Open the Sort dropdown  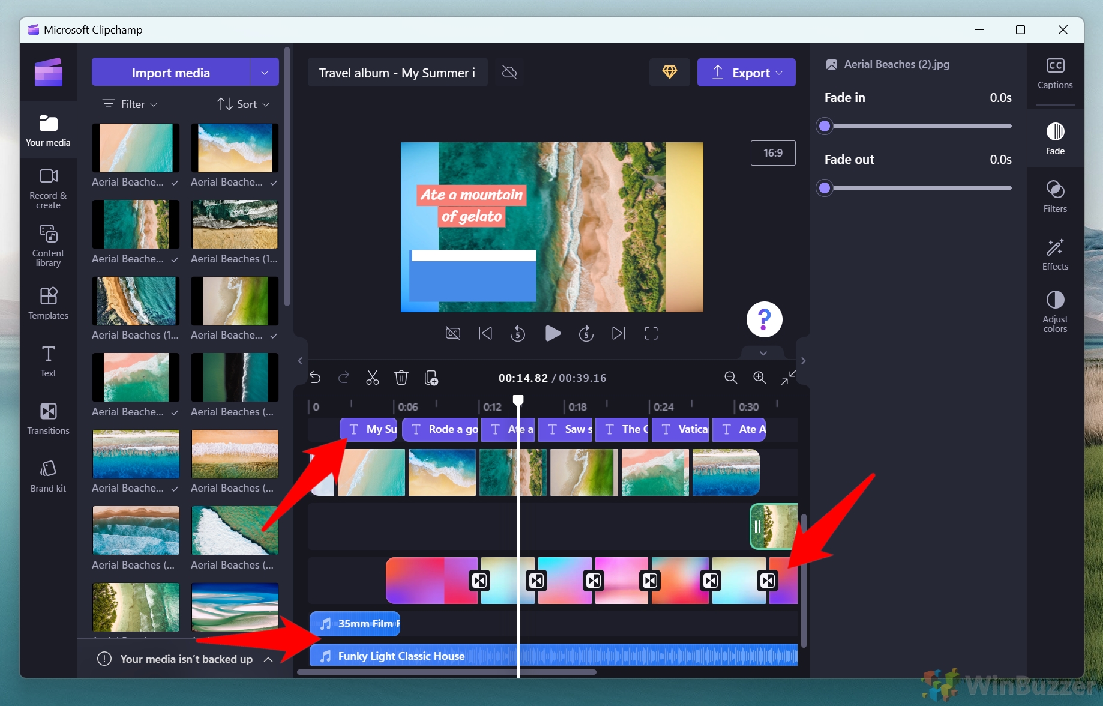point(244,104)
